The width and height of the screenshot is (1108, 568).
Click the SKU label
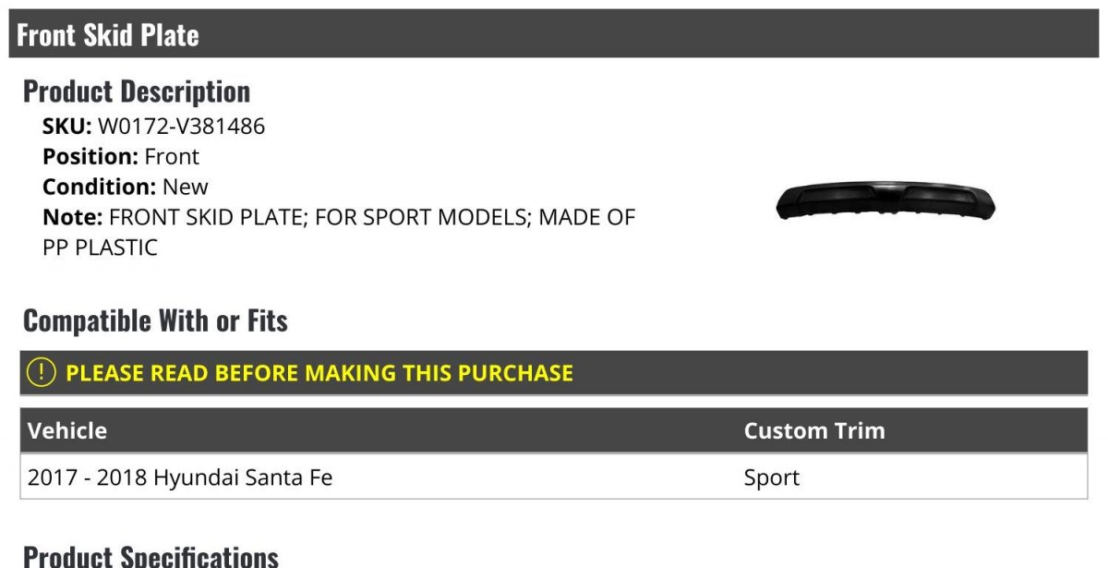click(67, 127)
